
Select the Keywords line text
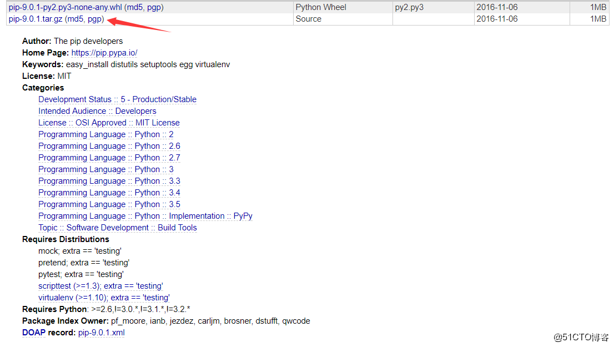(126, 64)
